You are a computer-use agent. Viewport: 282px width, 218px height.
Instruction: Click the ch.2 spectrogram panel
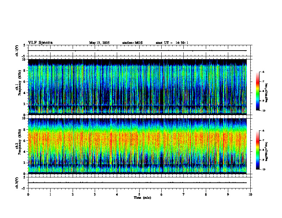coord(137,146)
